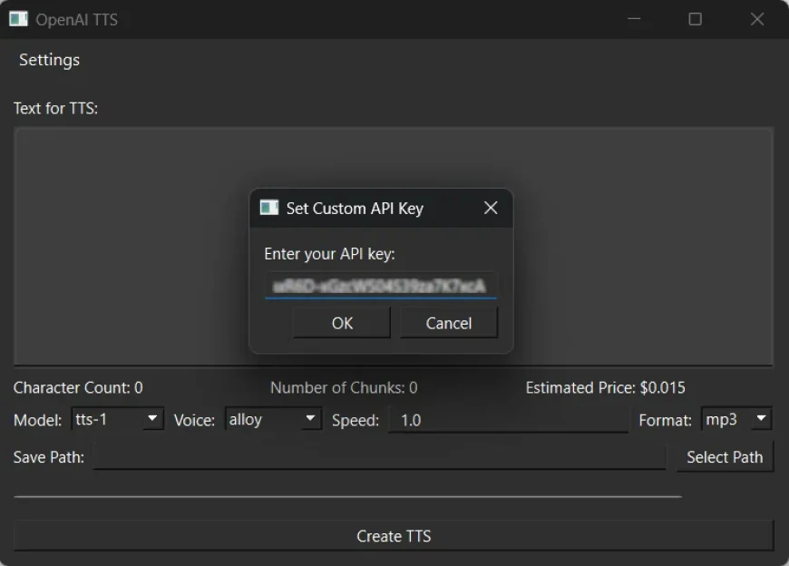Click the dialog icon beside Set Custom API Key

point(269,208)
